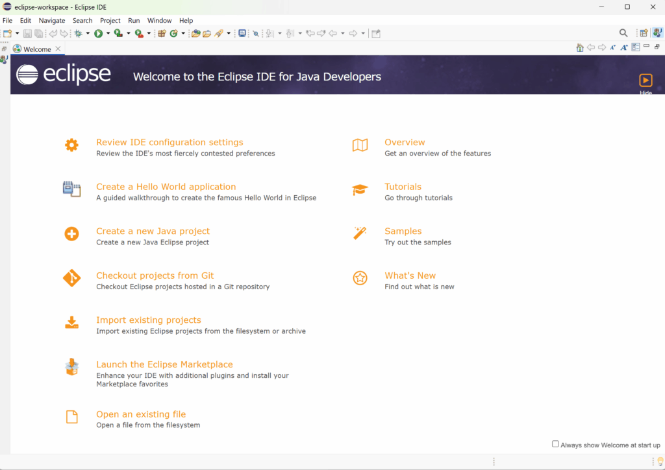665x470 pixels.
Task: Click the orange Hide welcome icon
Action: [646, 80]
